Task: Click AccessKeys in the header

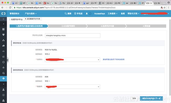Action: click(99, 14)
